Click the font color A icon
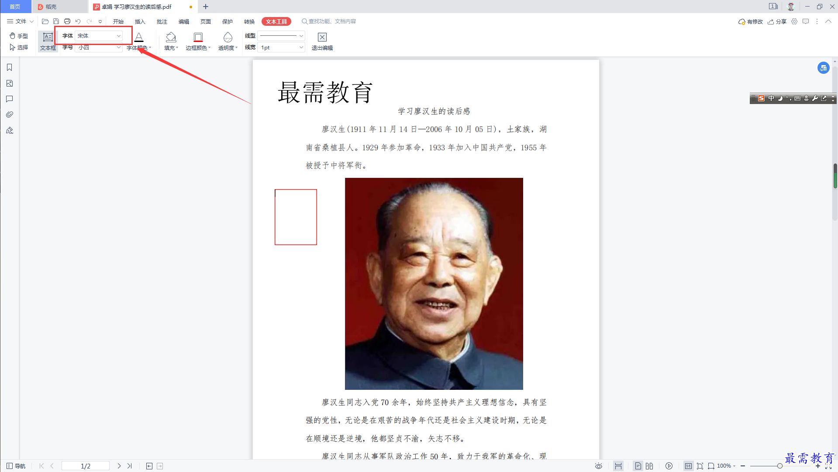838x472 pixels. [x=139, y=37]
